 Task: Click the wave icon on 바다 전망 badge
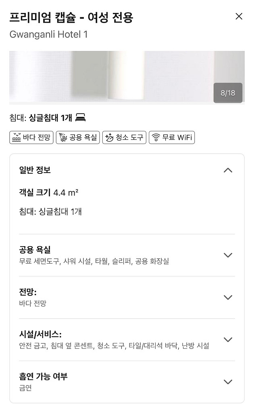tap(17, 137)
